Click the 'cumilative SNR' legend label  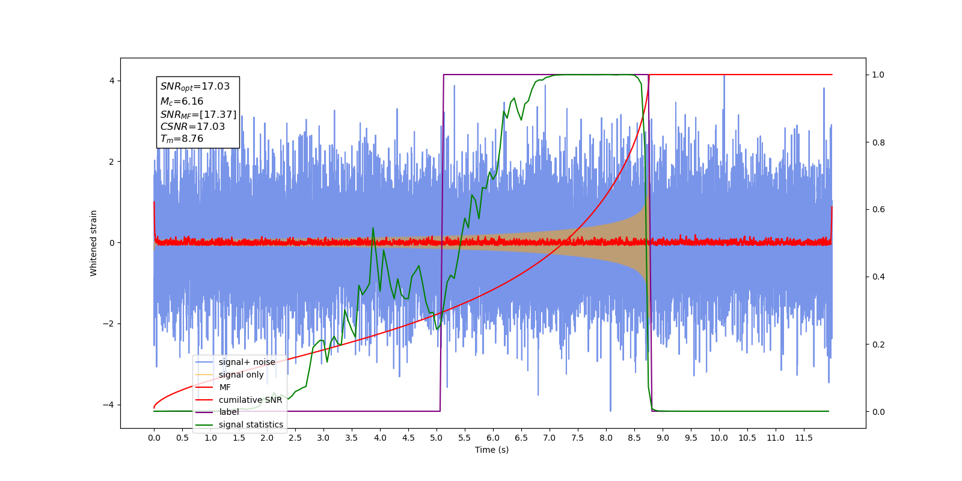(x=250, y=400)
